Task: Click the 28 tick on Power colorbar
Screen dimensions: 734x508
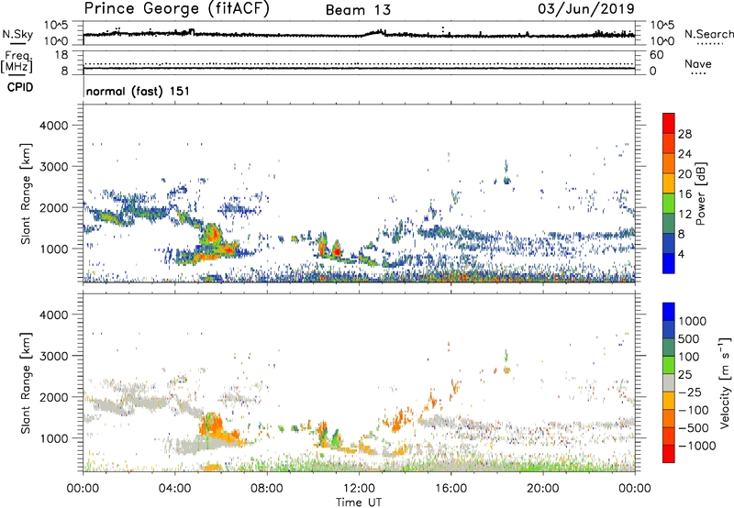Action: [x=684, y=134]
